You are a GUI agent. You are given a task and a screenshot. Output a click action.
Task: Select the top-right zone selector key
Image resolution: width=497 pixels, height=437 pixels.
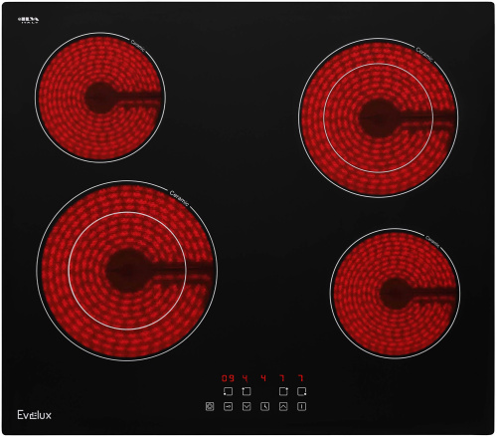click(x=283, y=391)
